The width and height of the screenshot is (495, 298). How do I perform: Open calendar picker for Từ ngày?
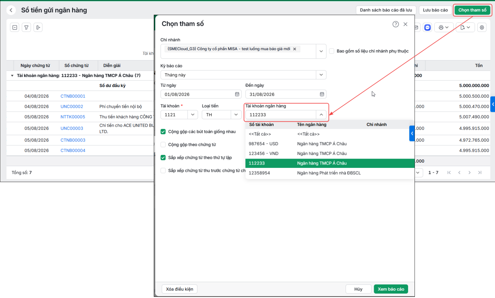pos(237,94)
